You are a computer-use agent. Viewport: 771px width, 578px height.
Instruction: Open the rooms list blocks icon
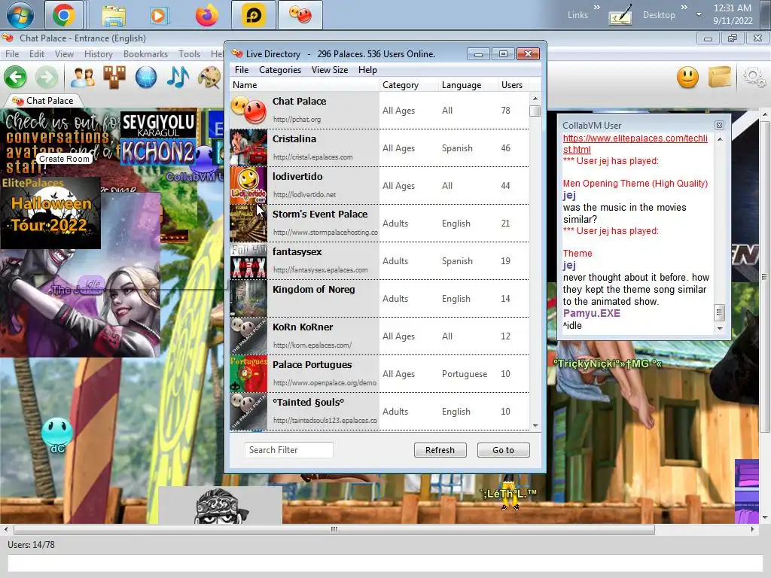coord(114,78)
